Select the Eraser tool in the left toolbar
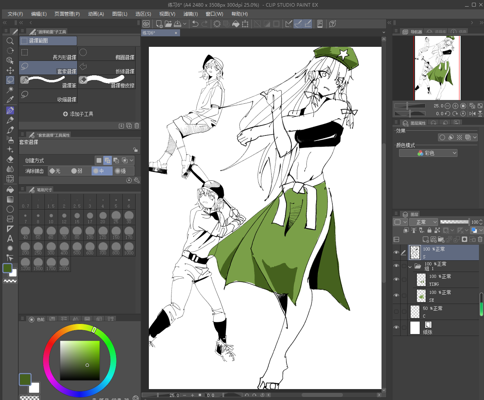This screenshot has width=484, height=400. (x=10, y=159)
